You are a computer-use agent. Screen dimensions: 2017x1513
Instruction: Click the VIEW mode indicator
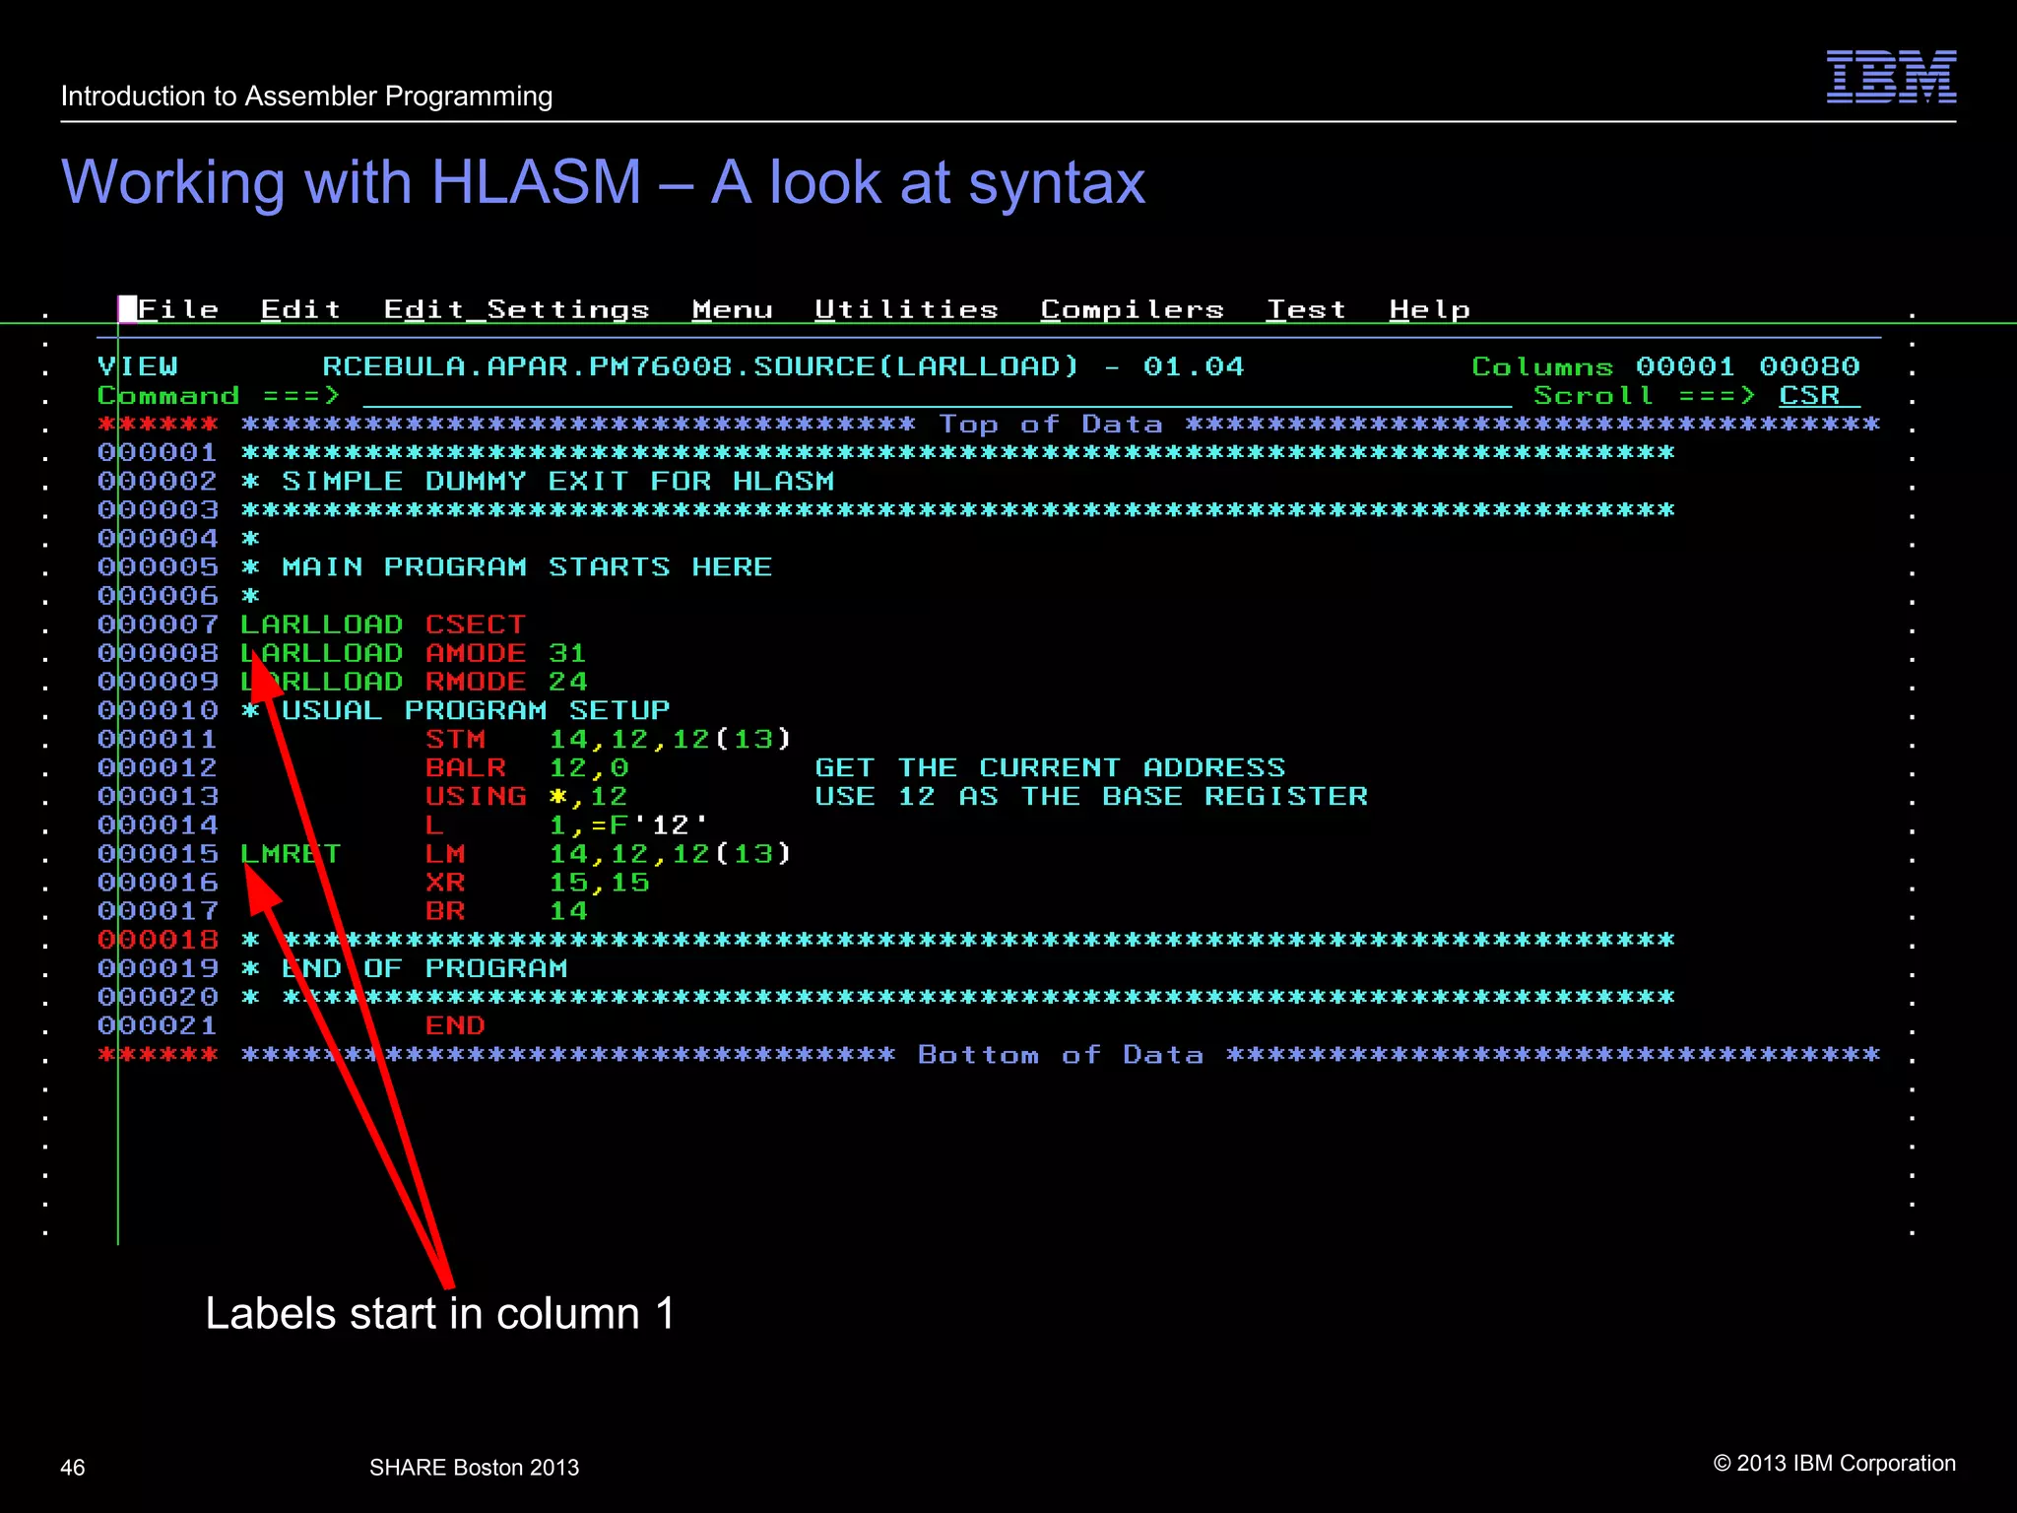point(137,366)
